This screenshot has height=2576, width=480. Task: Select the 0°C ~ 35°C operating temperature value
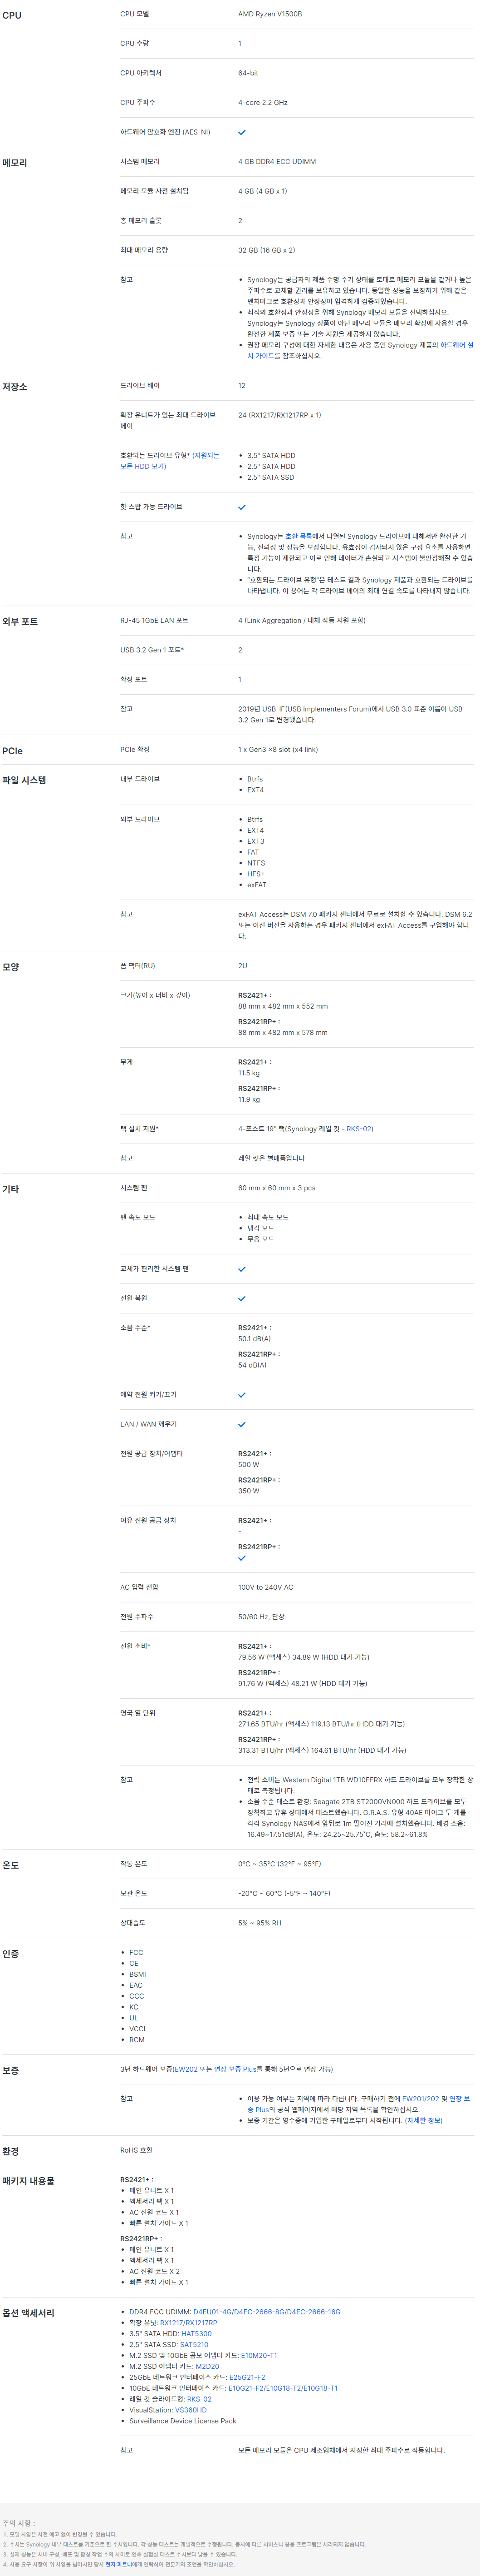point(279,1864)
